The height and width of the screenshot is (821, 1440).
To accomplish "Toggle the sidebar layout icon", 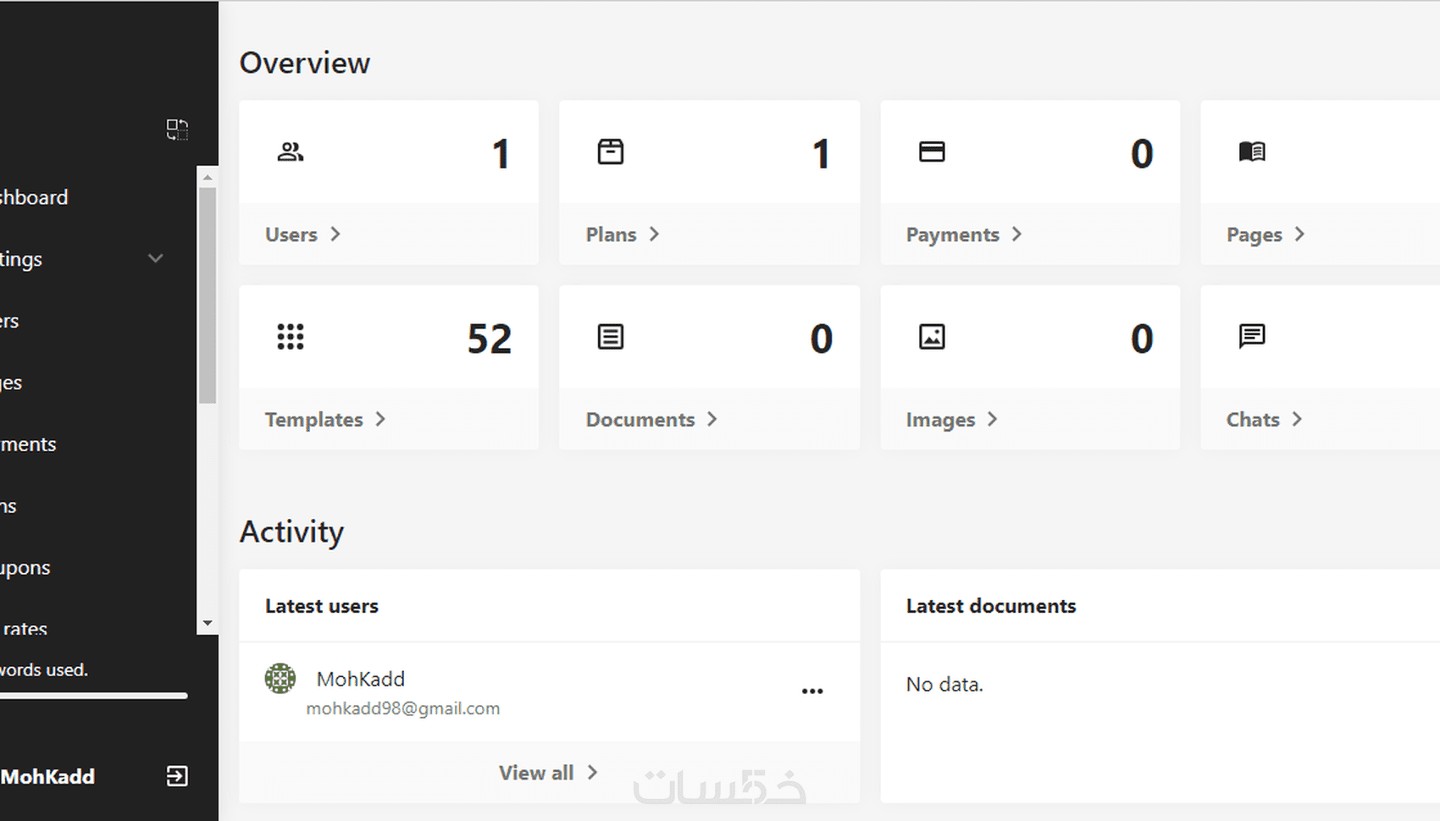I will (x=177, y=129).
